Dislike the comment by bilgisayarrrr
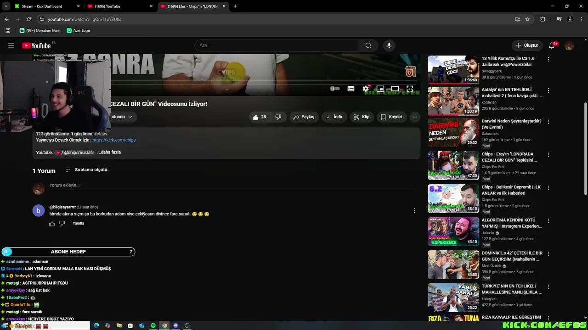The image size is (588, 330). click(x=62, y=224)
